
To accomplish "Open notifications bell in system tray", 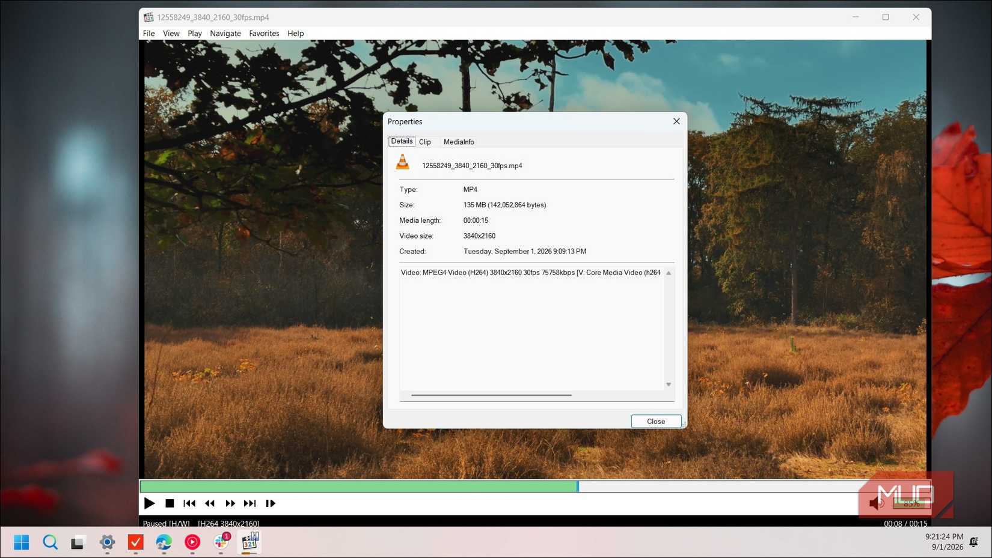I will click(x=974, y=542).
